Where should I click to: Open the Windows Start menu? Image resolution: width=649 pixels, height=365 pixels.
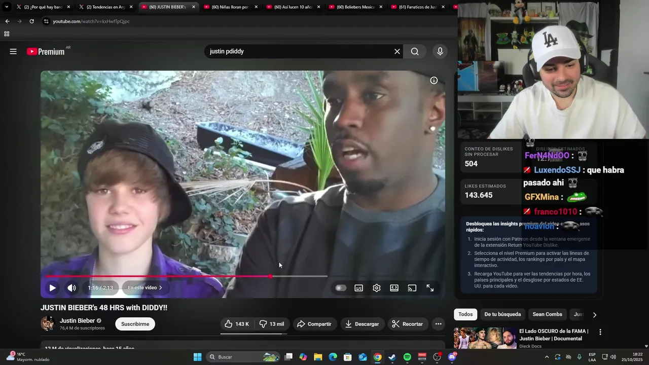tap(197, 357)
